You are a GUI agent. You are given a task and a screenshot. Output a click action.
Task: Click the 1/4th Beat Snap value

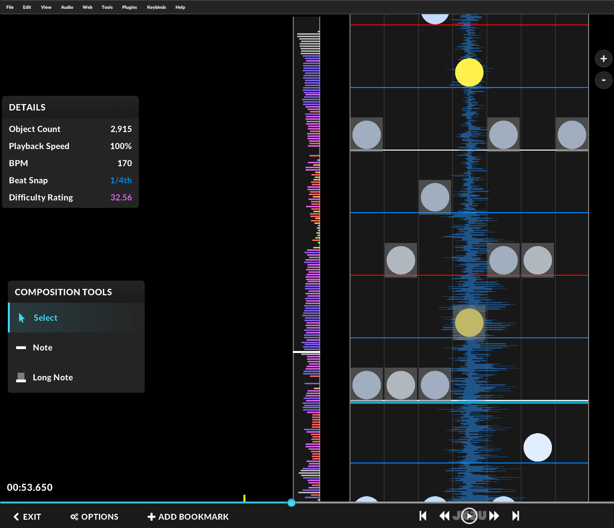[x=121, y=180]
